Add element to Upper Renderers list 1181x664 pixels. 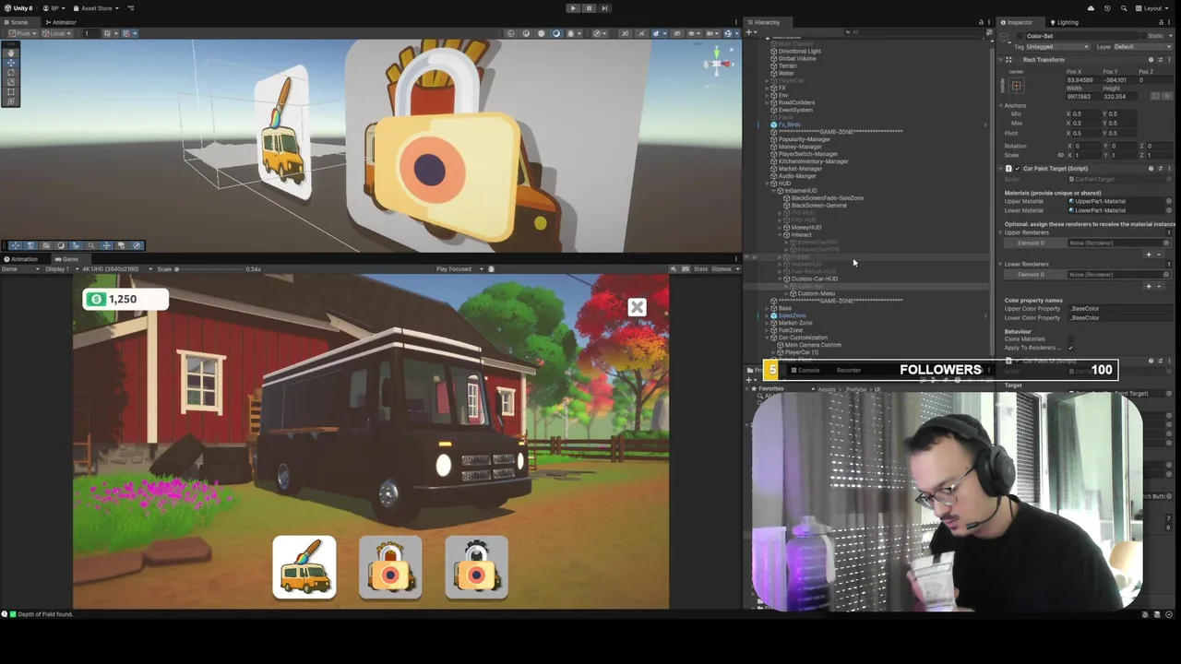click(x=1149, y=255)
